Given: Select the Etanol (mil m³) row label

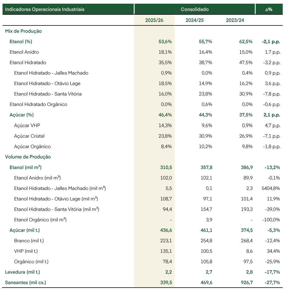Looking at the screenshot, I should pyautogui.click(x=26, y=167).
